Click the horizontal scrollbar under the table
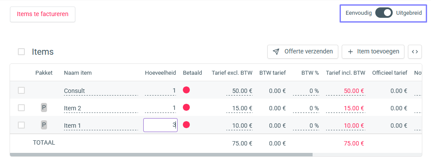This screenshot has height=162, width=431. 161,155
